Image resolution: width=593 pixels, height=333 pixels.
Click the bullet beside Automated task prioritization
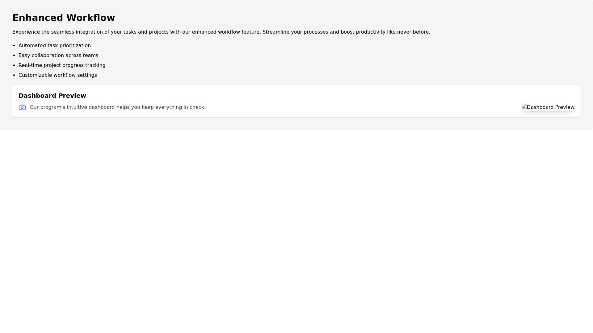(x=15, y=46)
